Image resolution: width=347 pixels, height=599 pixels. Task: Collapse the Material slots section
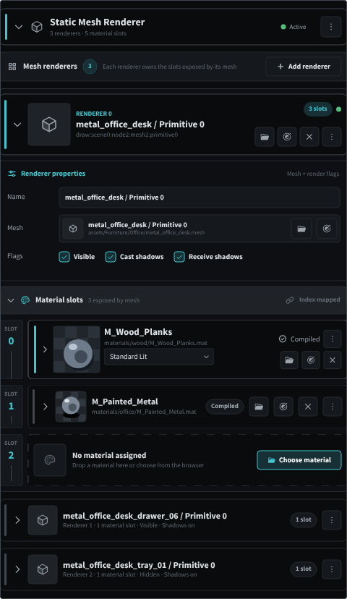(x=11, y=300)
